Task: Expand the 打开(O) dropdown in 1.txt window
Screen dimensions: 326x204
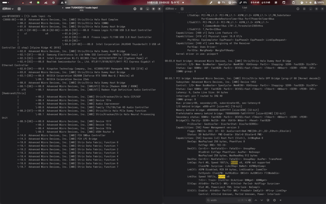Action: (x=171, y=9)
